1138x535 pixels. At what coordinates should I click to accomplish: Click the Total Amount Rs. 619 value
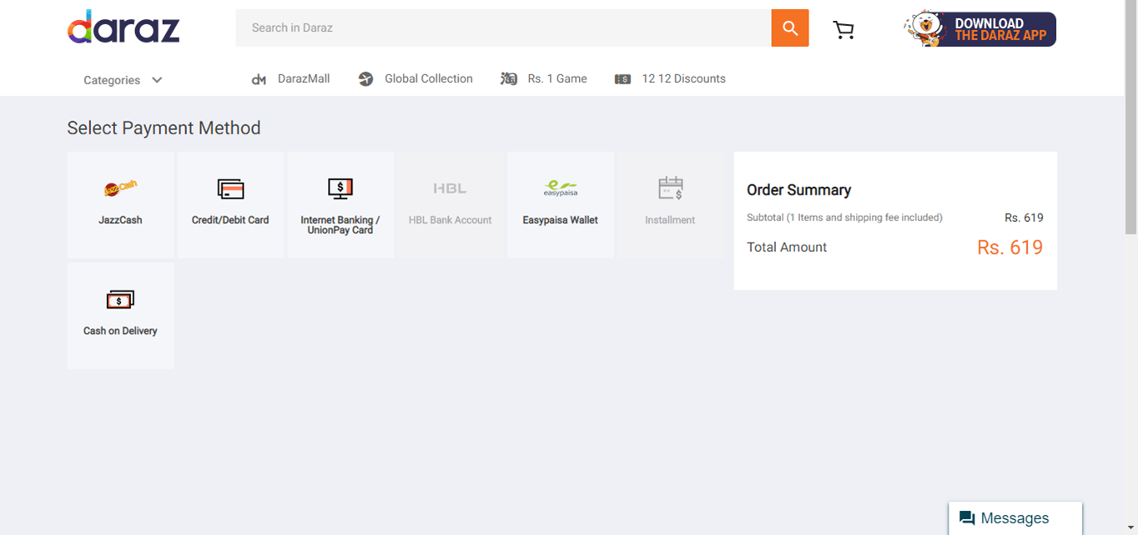pos(1010,248)
